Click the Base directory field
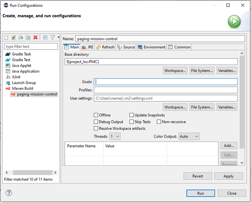The image size is (251, 203). click(x=151, y=62)
